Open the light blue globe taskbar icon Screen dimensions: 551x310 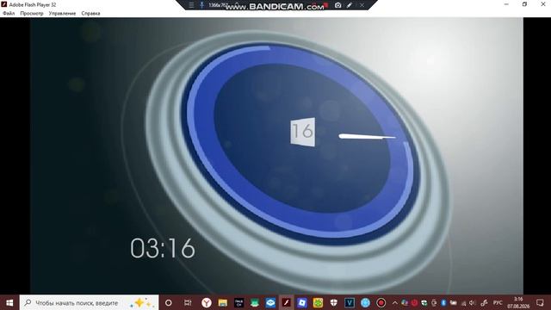(365, 302)
